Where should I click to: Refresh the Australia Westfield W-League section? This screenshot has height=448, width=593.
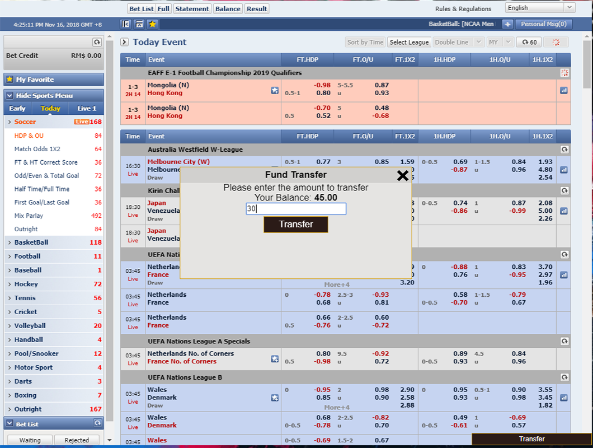[x=564, y=150]
